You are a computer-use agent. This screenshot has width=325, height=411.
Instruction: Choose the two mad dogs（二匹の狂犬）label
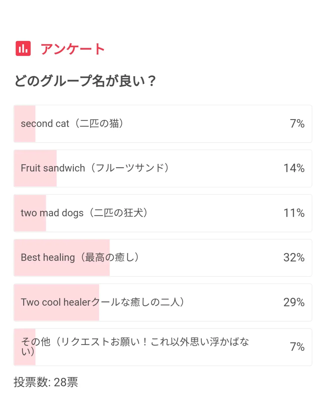(x=84, y=213)
